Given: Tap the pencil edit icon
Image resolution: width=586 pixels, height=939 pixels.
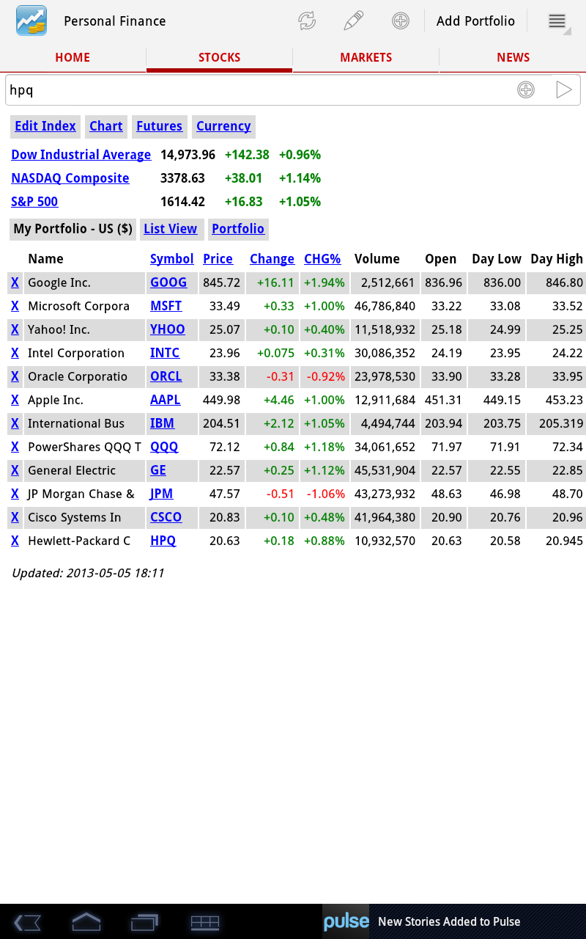Looking at the screenshot, I should tap(353, 21).
